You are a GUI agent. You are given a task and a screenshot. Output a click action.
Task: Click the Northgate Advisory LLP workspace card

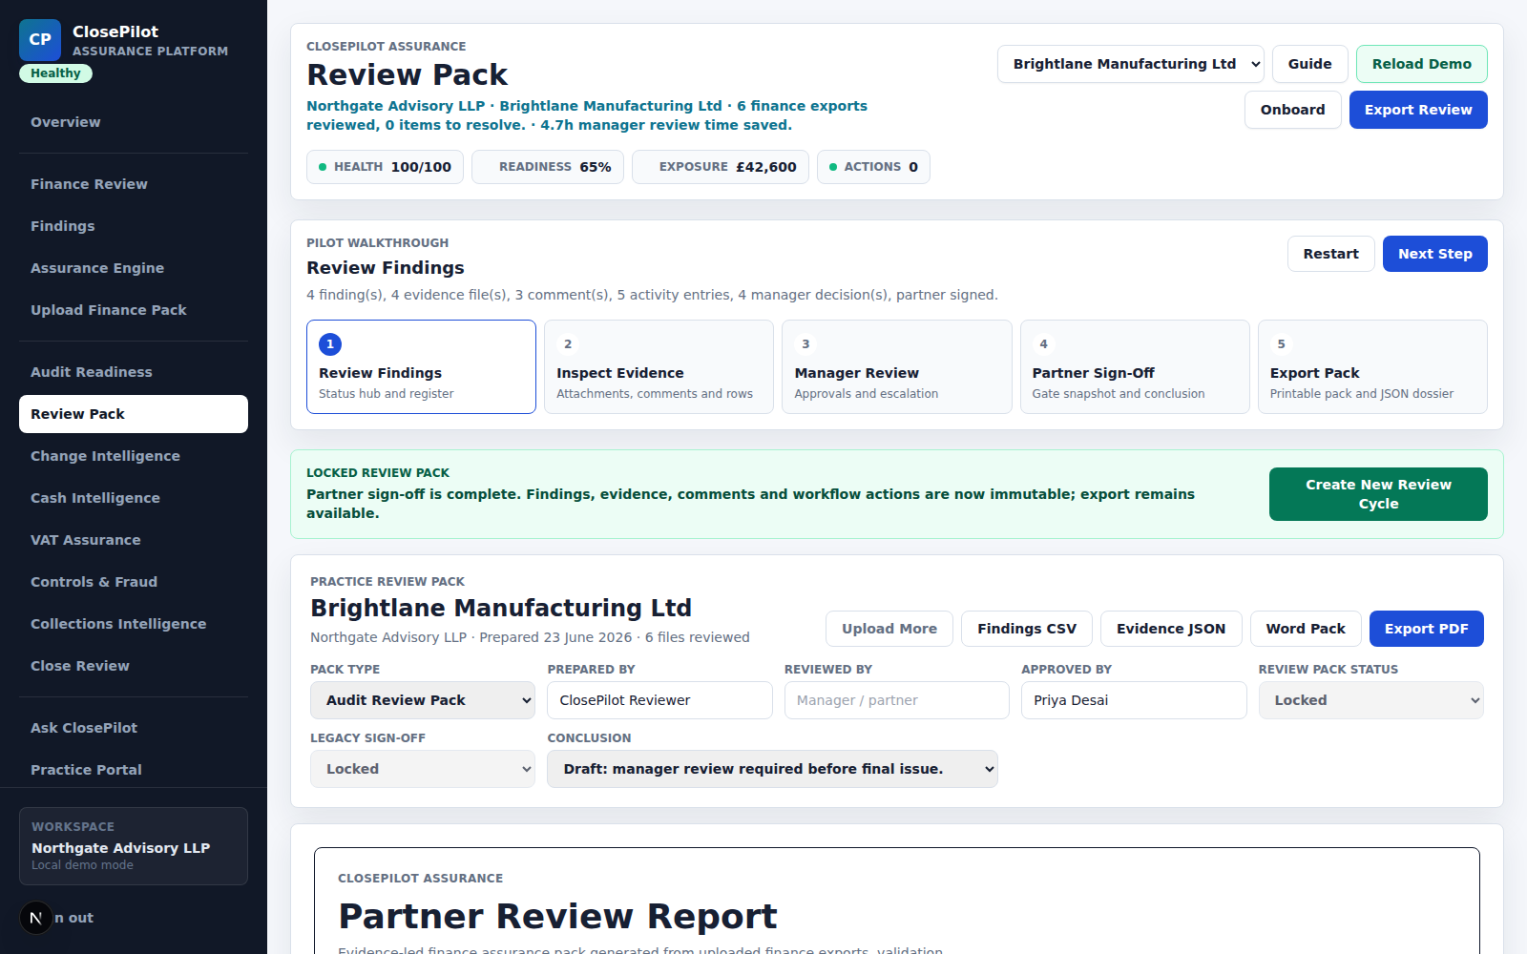(134, 846)
